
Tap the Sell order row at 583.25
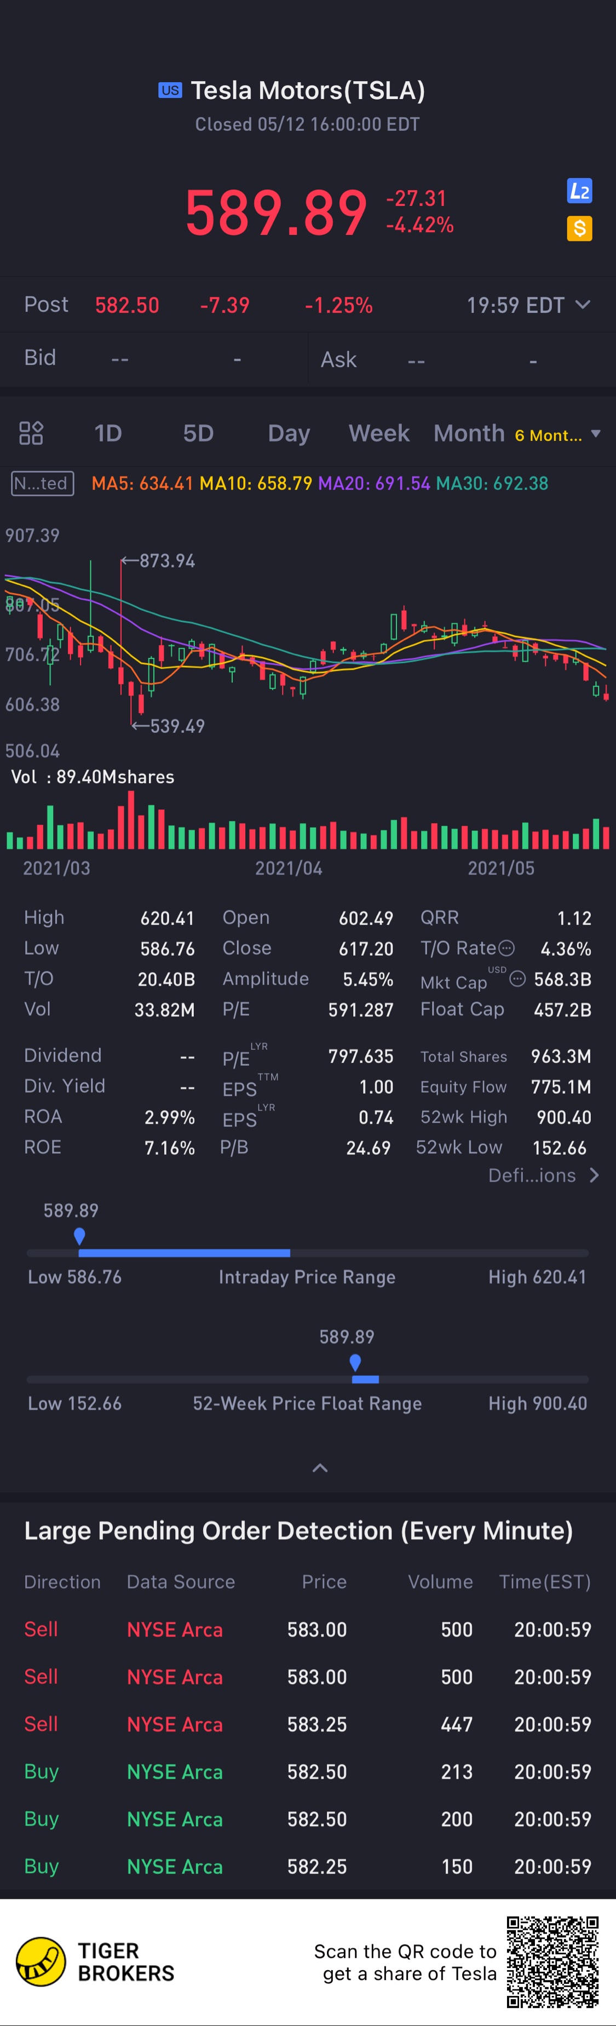[x=307, y=1724]
